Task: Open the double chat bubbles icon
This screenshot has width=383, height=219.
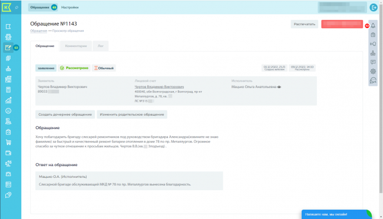Action: pos(373,80)
